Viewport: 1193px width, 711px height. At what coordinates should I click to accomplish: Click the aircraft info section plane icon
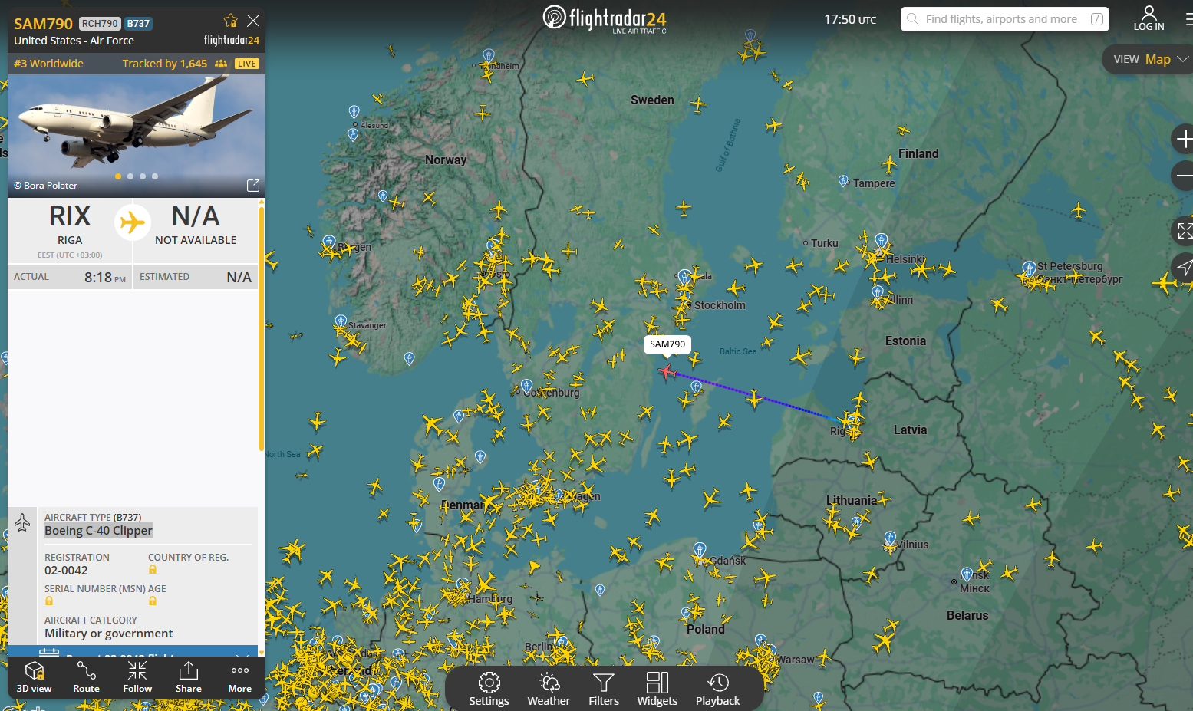(22, 523)
